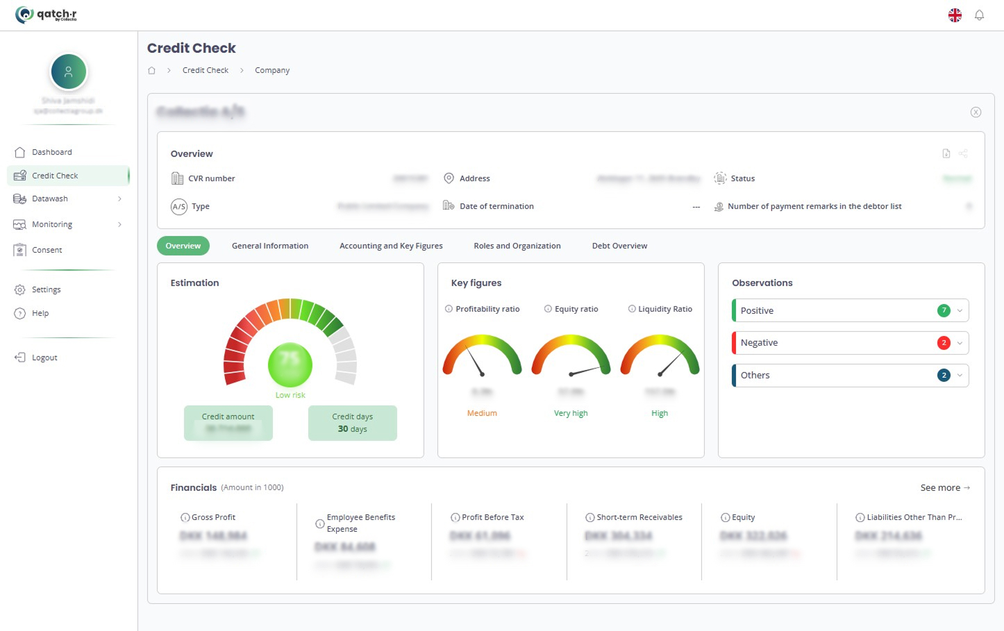Select the Overview tab

click(x=183, y=246)
